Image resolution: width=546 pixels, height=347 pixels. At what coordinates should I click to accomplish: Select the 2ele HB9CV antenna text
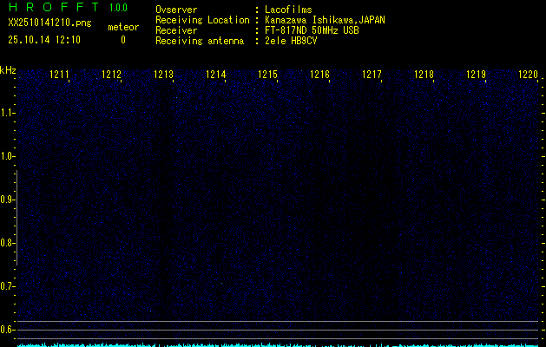tap(291, 41)
